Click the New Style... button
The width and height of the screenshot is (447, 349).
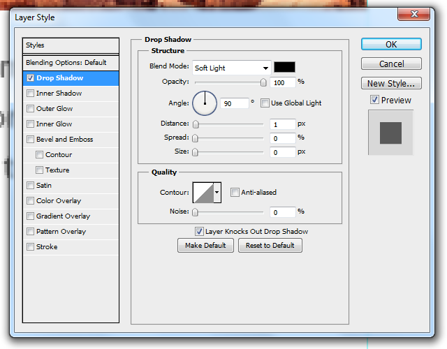pyautogui.click(x=391, y=83)
